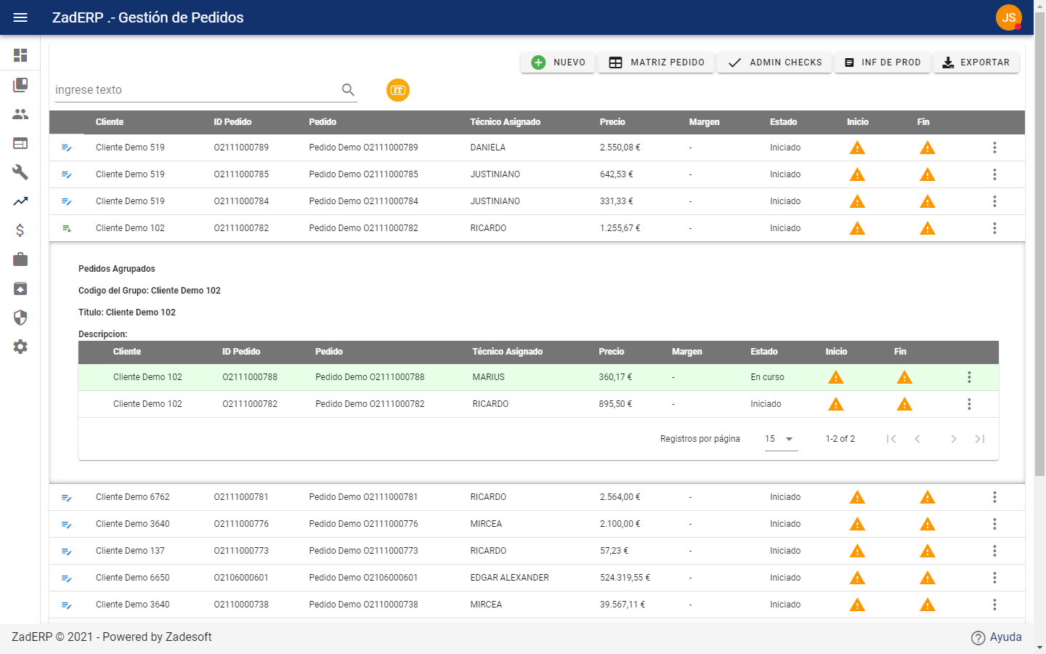Open the users group sidebar icon

coord(20,114)
